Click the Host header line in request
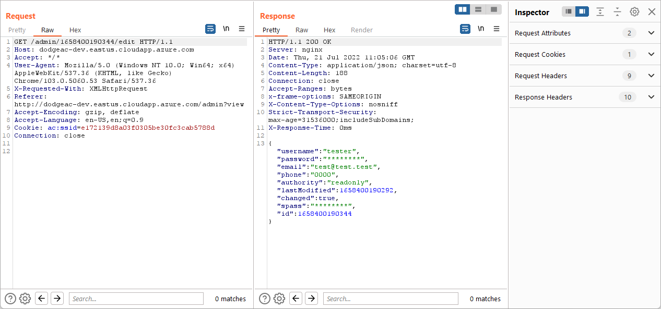 [104, 50]
